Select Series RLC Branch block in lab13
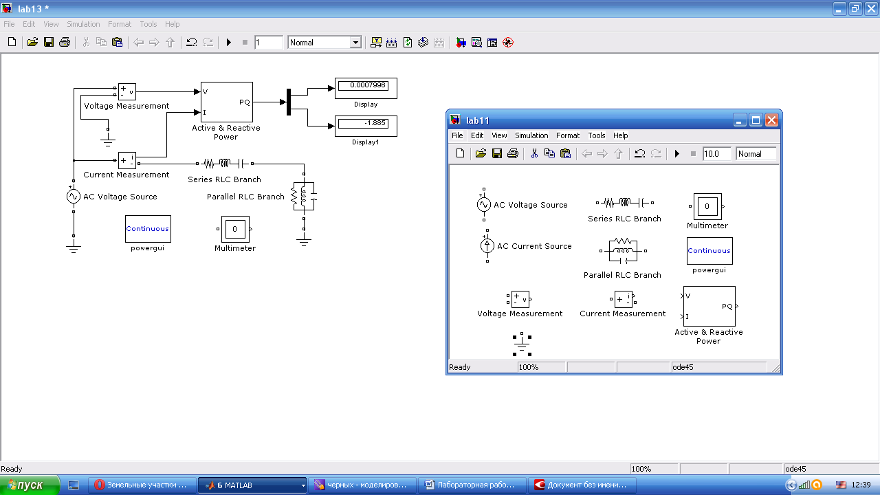Screen dimensions: 880x495 pyautogui.click(x=225, y=164)
